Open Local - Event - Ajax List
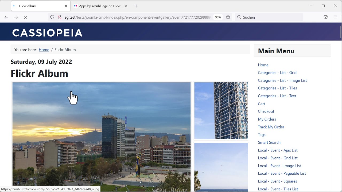Viewport: 342px width, 192px height. (x=278, y=150)
